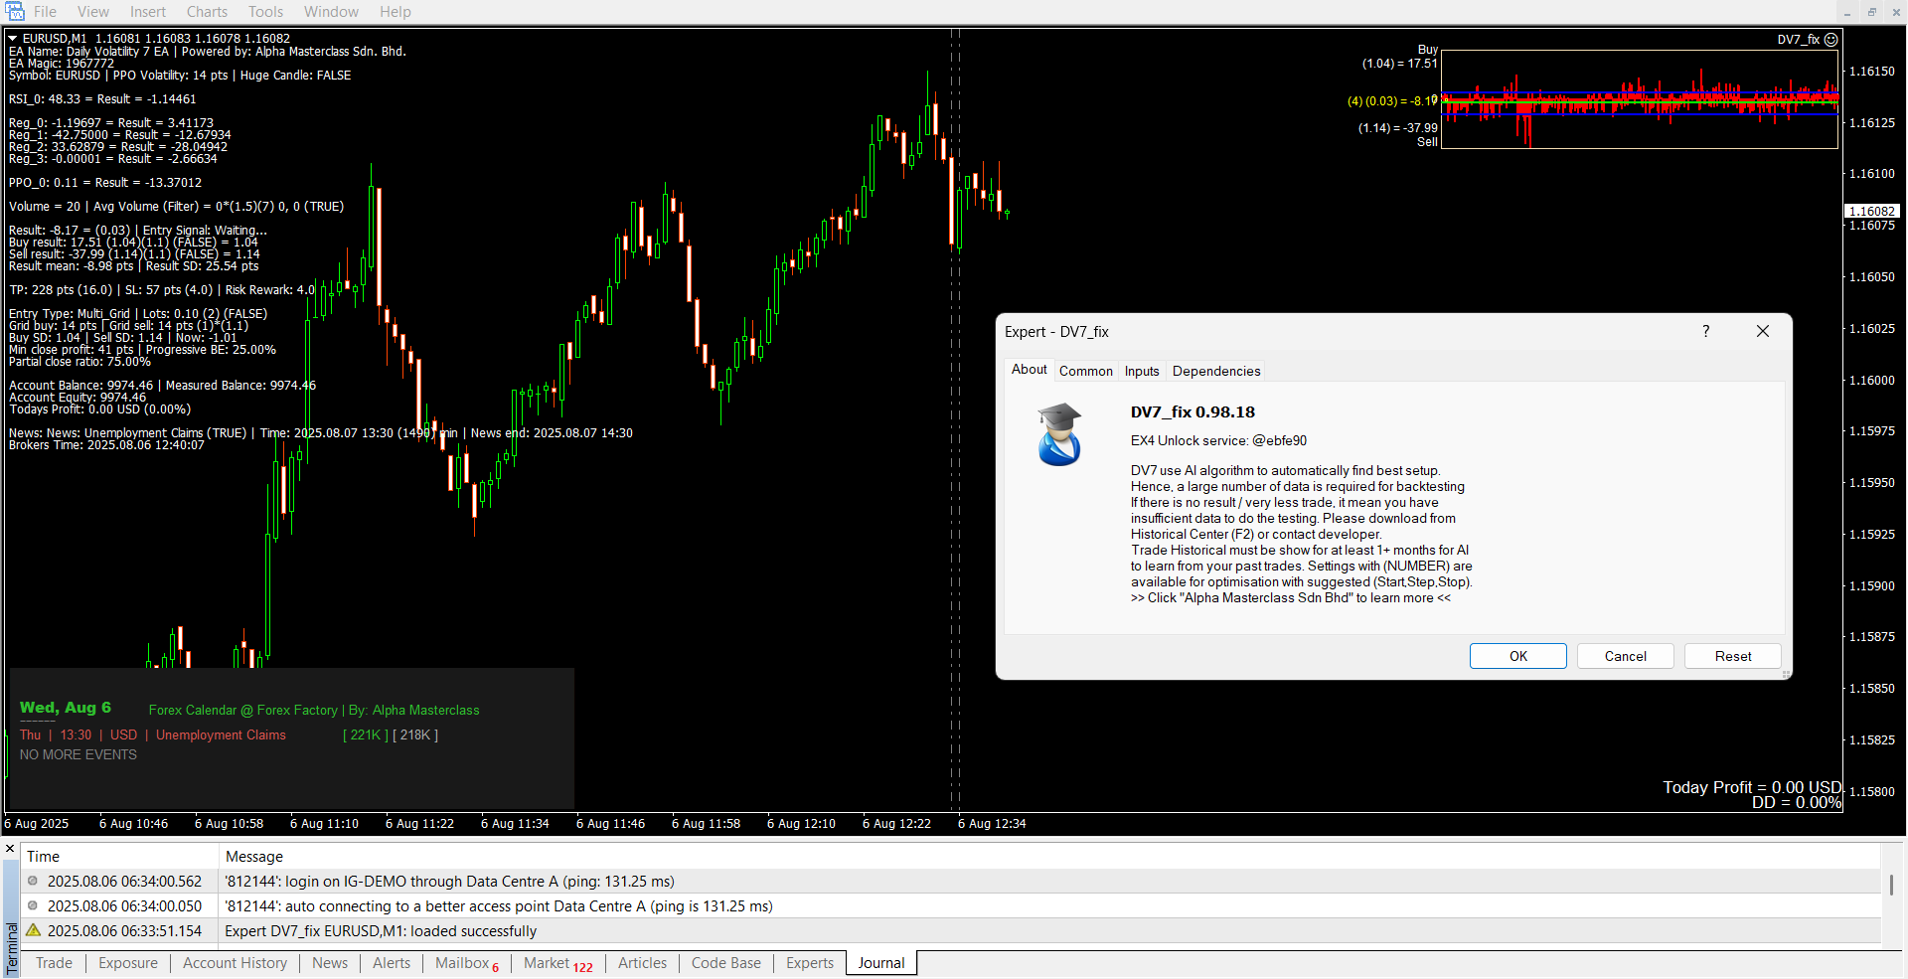Click the info icon of the auto connecting row
1908x979 pixels.
click(33, 905)
